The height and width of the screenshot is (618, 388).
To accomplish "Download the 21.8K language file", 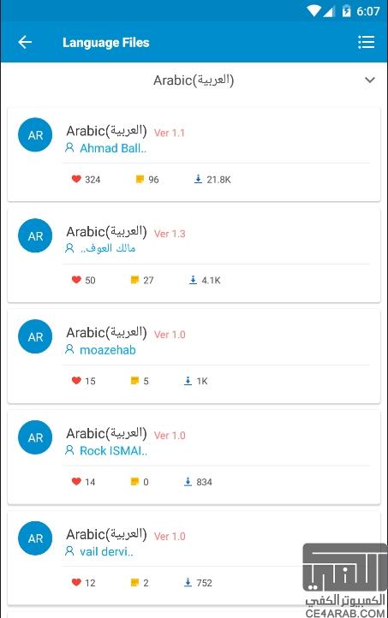I will (198, 180).
